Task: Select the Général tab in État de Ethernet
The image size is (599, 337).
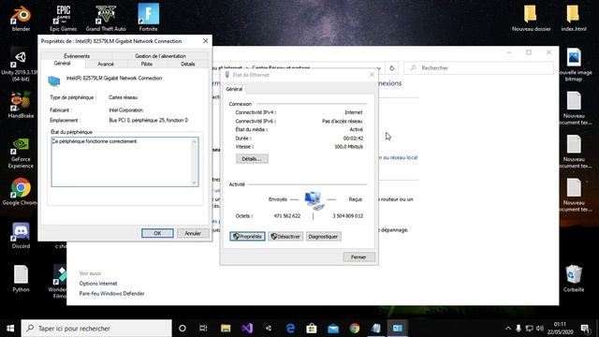Action: (x=234, y=89)
